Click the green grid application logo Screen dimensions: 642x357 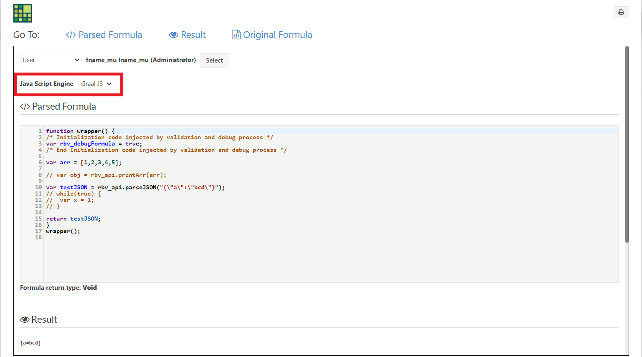point(23,13)
